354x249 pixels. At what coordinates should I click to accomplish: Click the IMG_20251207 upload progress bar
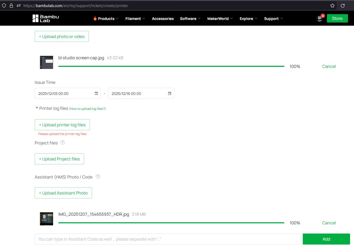171,223
